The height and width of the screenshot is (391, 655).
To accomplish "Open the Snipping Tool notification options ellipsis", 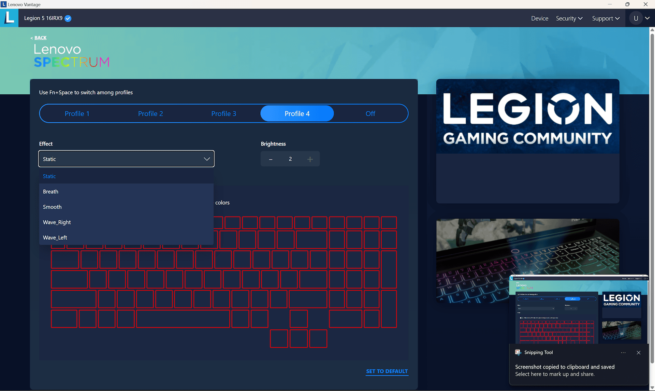I will (623, 353).
